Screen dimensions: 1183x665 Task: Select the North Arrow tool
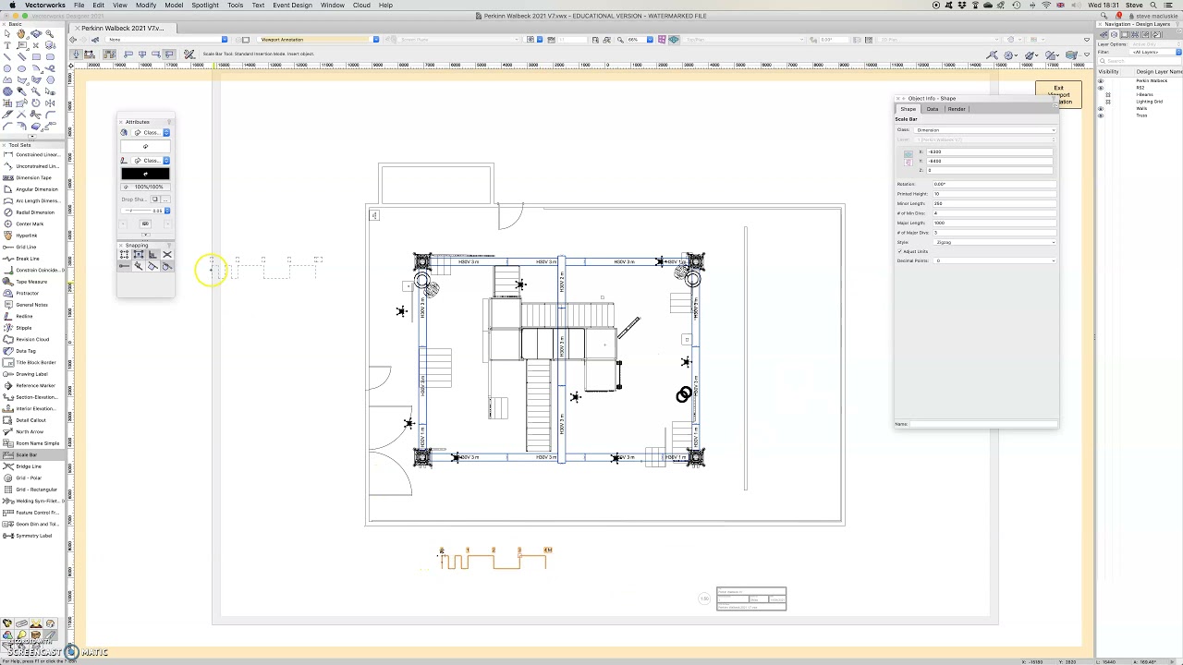[x=29, y=431]
